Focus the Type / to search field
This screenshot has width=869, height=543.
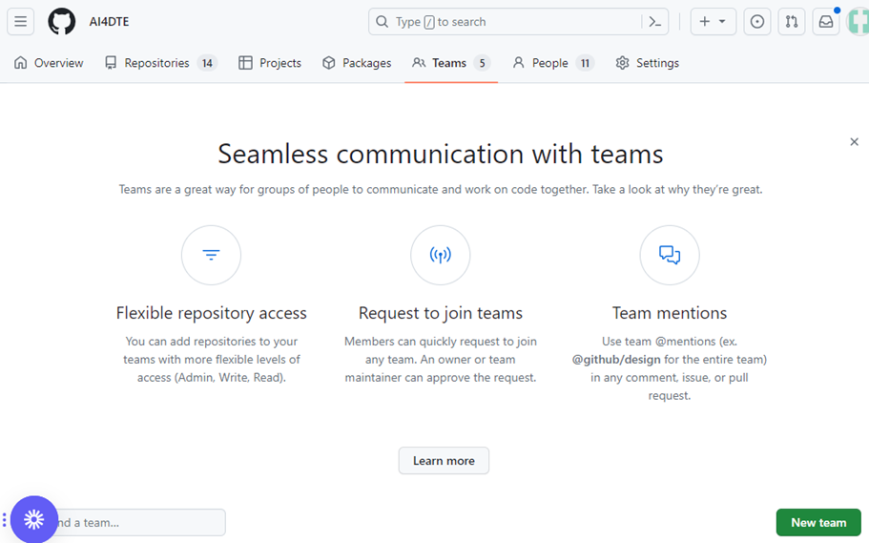click(506, 22)
